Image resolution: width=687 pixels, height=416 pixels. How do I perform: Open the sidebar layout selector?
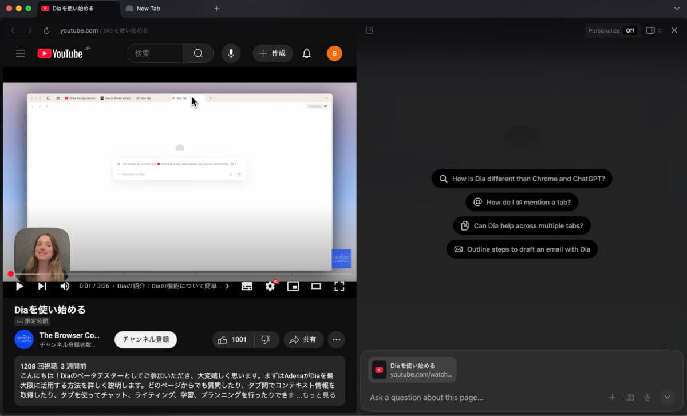[654, 30]
